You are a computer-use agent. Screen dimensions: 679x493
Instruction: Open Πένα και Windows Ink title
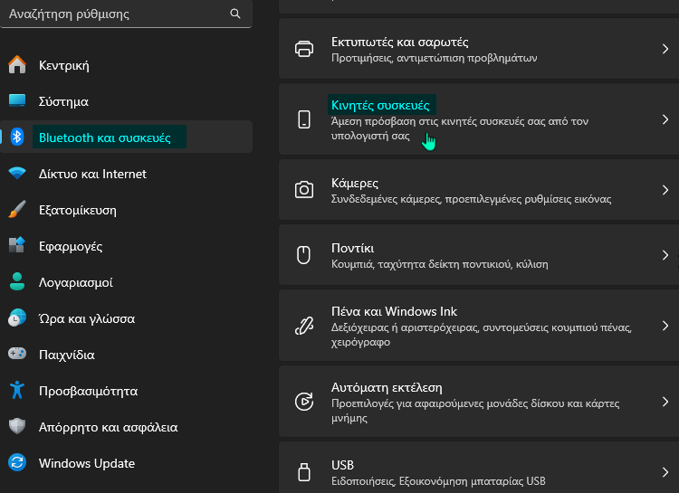tap(394, 311)
